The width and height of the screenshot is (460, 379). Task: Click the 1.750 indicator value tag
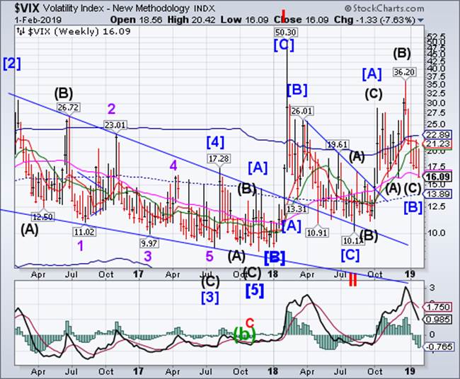(x=437, y=307)
